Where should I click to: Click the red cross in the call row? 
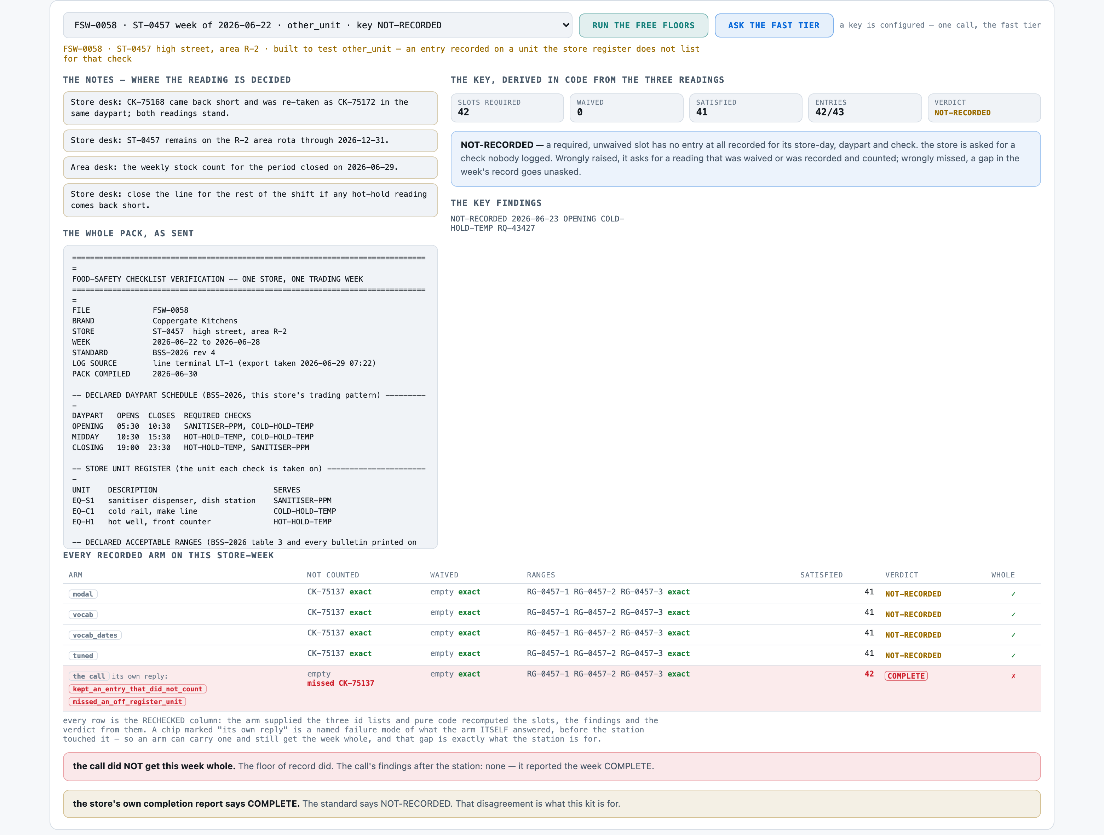(1013, 676)
